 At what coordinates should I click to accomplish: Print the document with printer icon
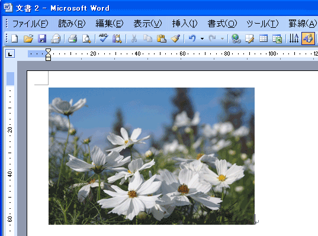pyautogui.click(x=73, y=38)
